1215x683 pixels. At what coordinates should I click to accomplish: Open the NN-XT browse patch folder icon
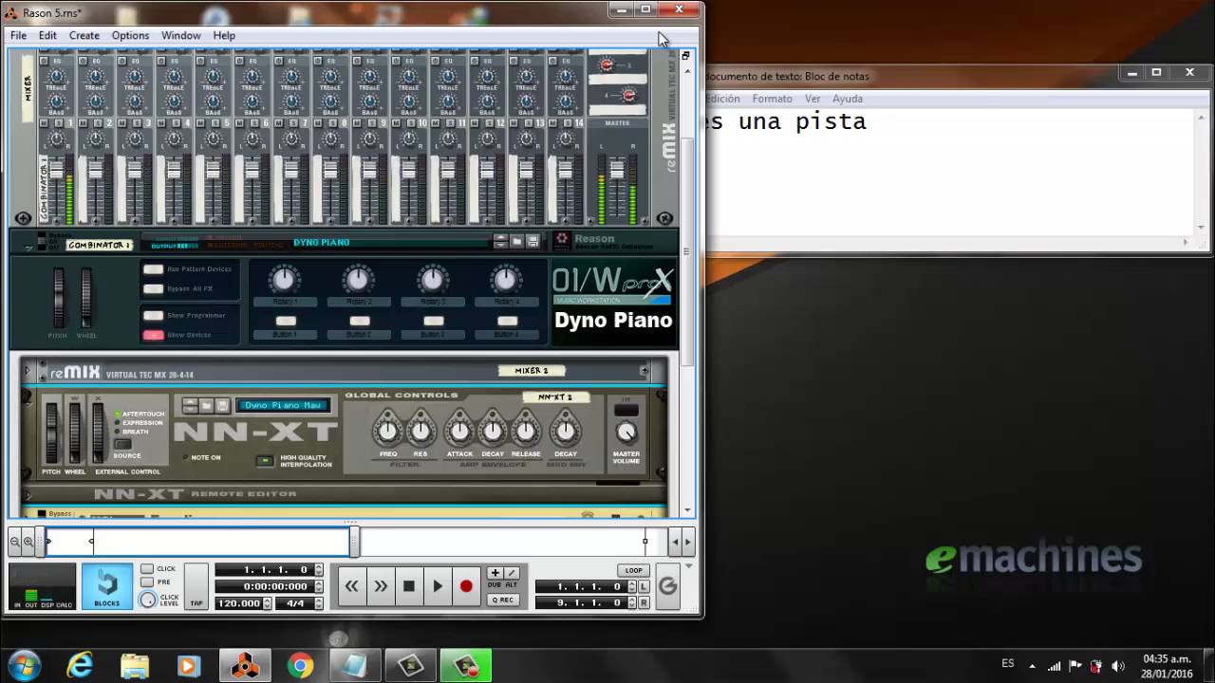coord(206,405)
